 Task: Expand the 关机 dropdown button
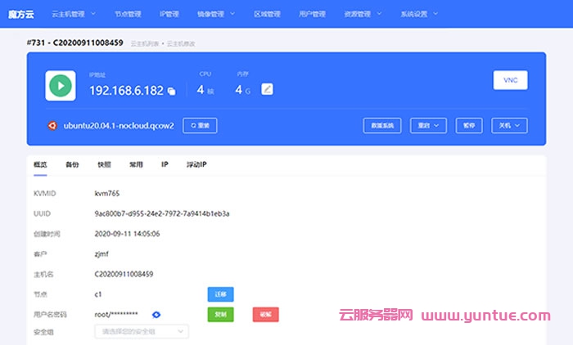tap(508, 126)
